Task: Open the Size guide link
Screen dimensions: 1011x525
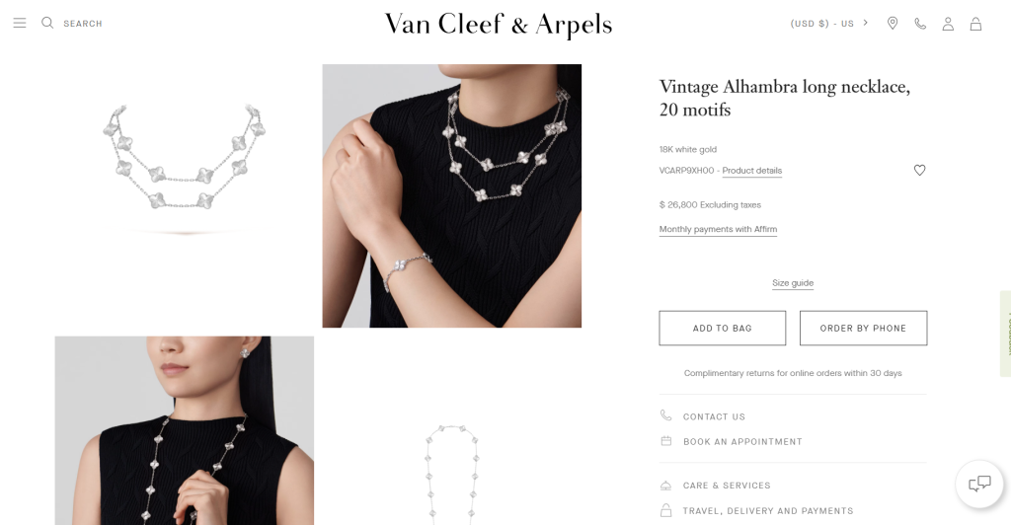Action: click(793, 283)
